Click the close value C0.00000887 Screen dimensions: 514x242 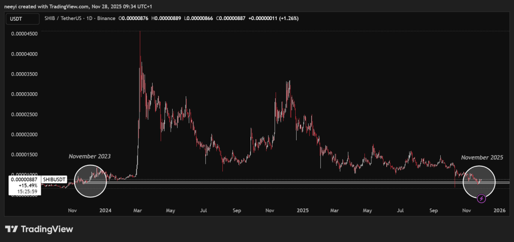point(230,19)
